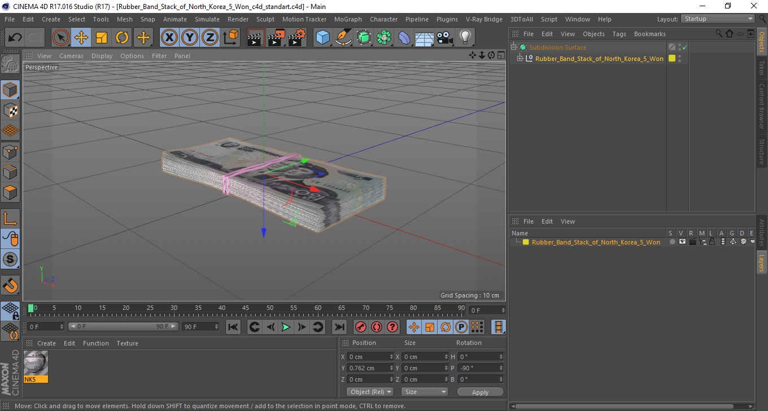Switch to the Takes side tab
Image resolution: width=768 pixels, height=411 pixels.
click(762, 68)
